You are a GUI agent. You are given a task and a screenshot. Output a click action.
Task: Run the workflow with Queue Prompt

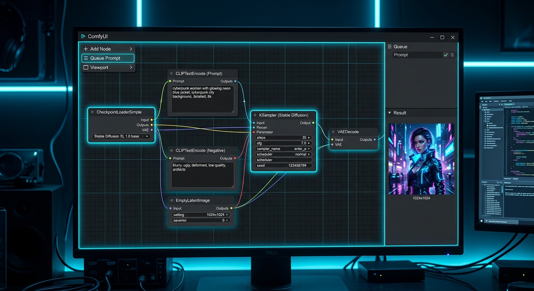pos(108,58)
